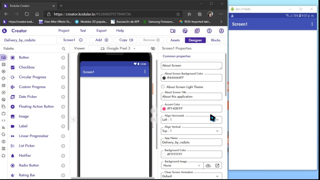Open the theme palette icon in the Creator header

(x=185, y=31)
